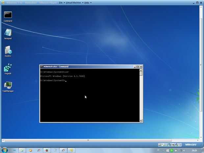The image size is (204, 153).
Task: Click the Command window scroll down arrow
Action: pos(141,120)
